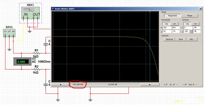Click the Save button under Controls
205x105 pixels.
(181, 39)
